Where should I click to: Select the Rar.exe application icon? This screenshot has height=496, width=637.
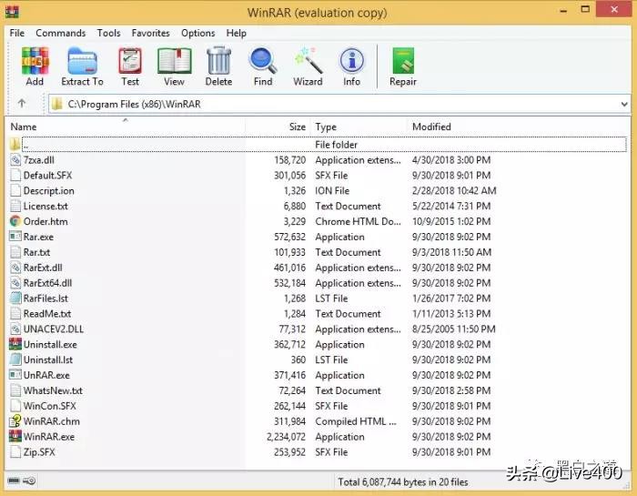click(x=15, y=237)
